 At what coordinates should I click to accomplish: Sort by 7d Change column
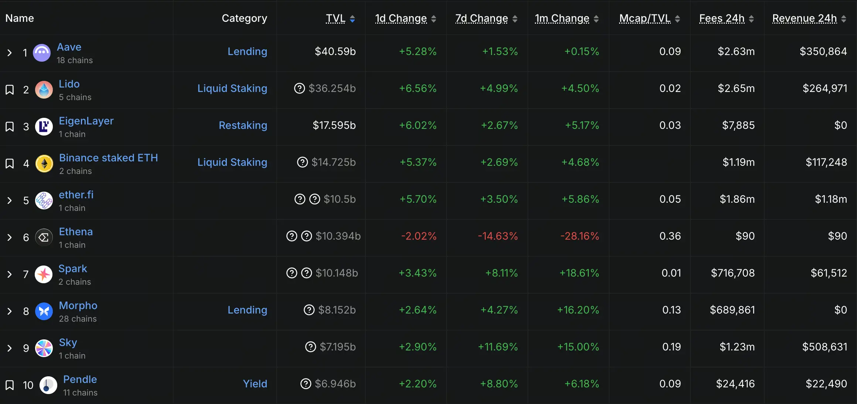[481, 18]
